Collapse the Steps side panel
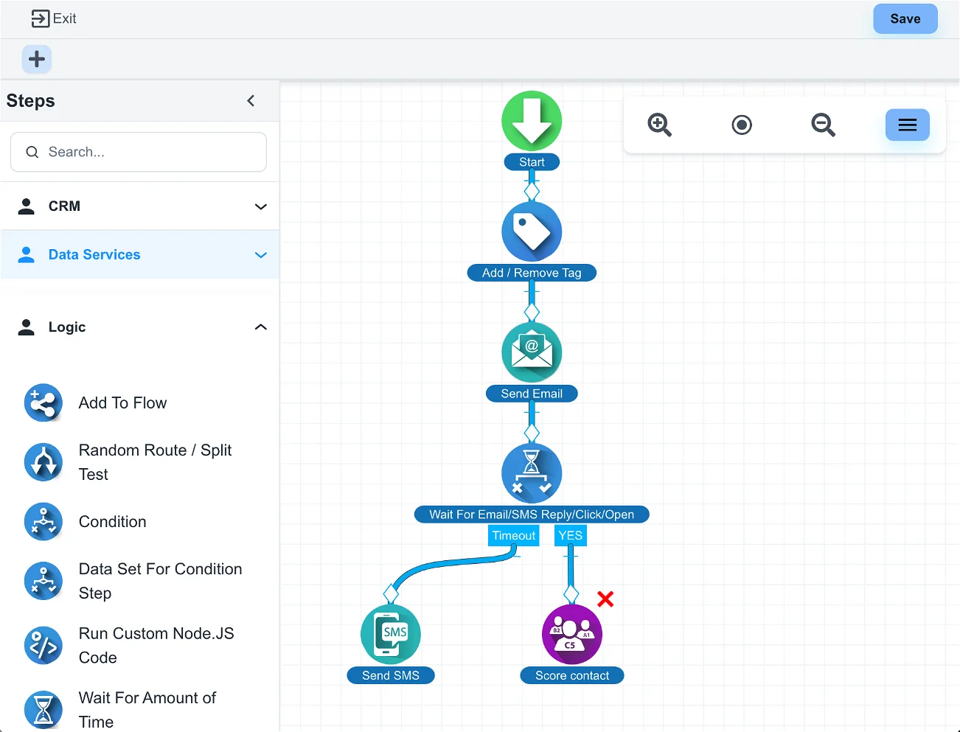960x732 pixels. coord(251,101)
